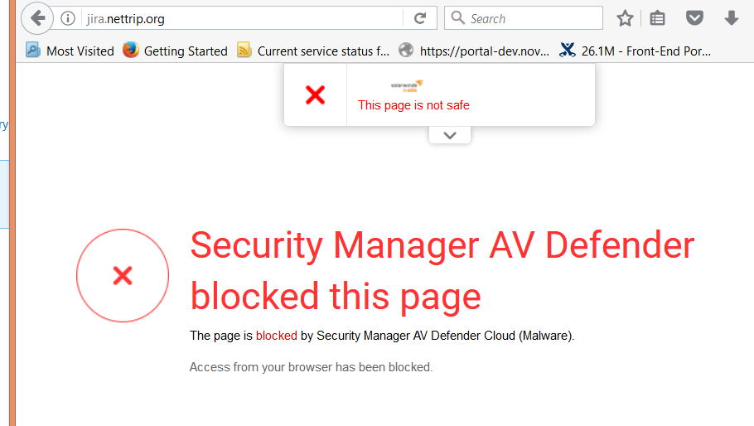Expand the warning banner using the chevron
754x426 pixels.
coord(450,135)
